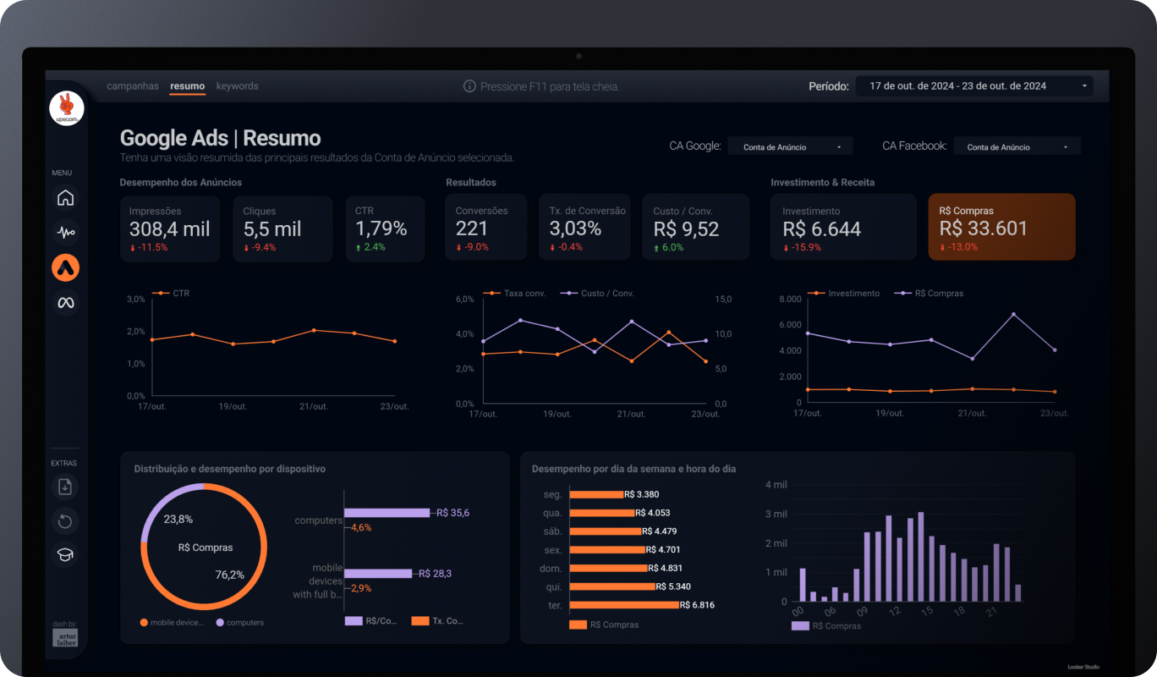Click R$ Compras legend under weekday bar chart
The width and height of the screenshot is (1157, 677).
(604, 625)
